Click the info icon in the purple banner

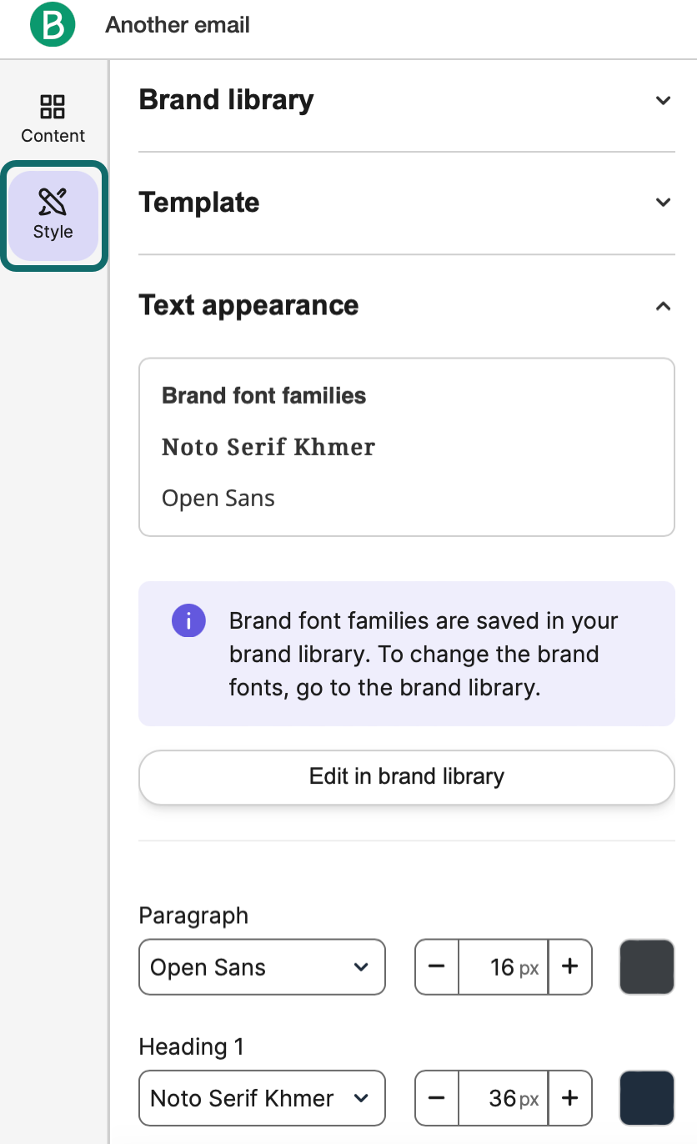[188, 620]
